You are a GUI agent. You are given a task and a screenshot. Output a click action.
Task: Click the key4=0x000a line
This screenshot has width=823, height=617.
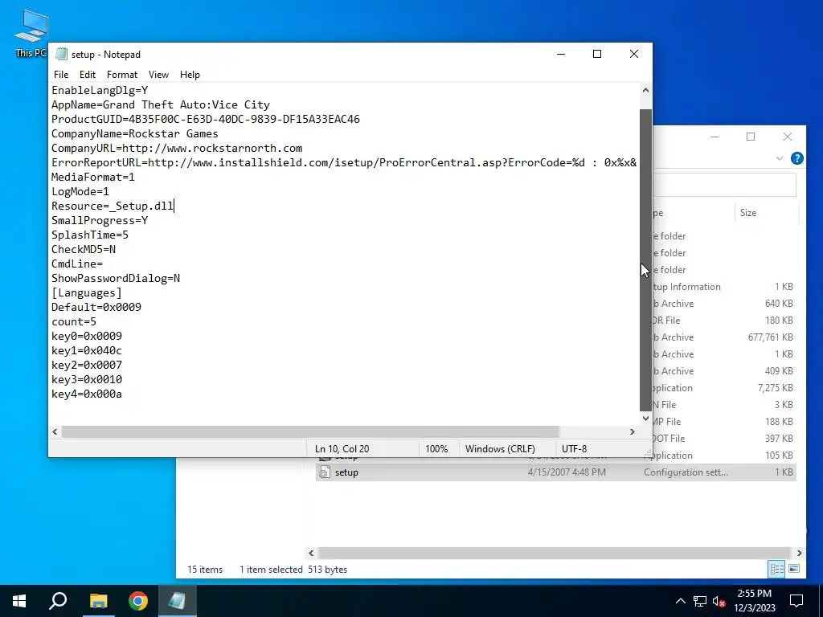tap(87, 394)
